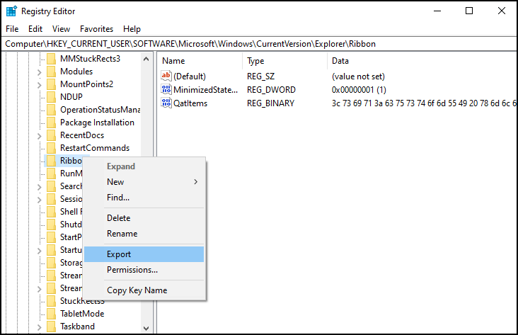This screenshot has width=518, height=335.
Task: Open the New submenu arrow
Action: tap(196, 182)
